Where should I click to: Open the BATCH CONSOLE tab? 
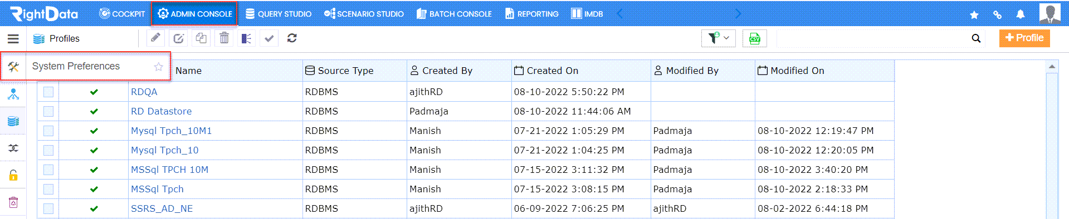(x=454, y=14)
